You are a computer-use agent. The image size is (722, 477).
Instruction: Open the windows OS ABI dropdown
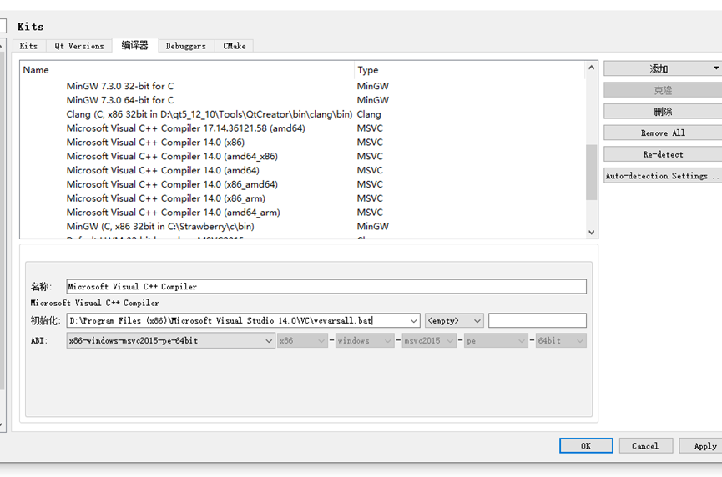click(x=364, y=341)
